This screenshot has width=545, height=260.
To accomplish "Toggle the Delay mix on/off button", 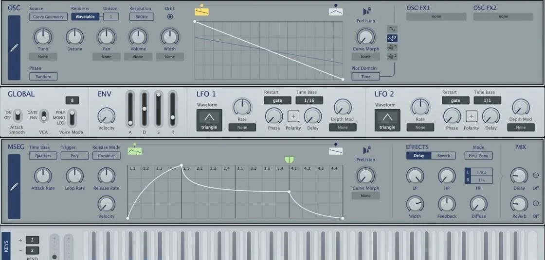I will click(x=536, y=175).
